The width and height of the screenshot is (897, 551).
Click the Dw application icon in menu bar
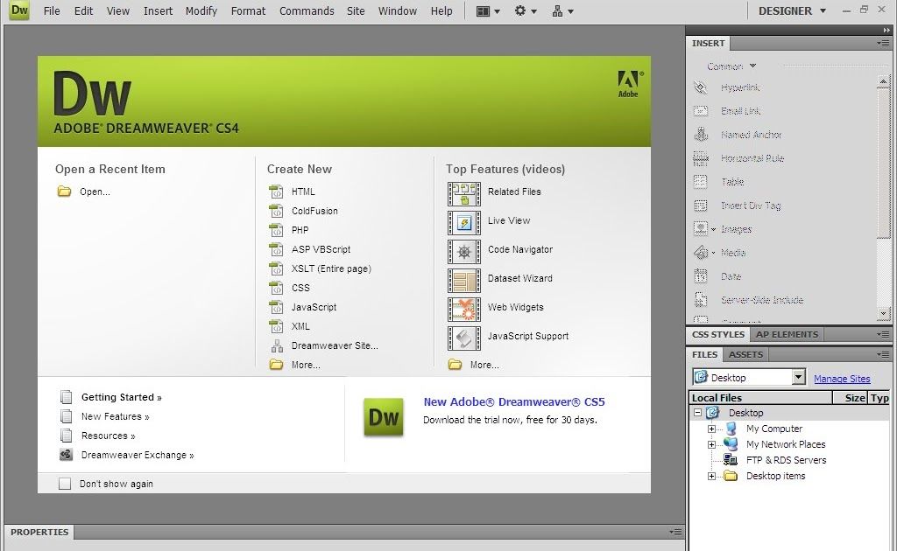tap(19, 10)
